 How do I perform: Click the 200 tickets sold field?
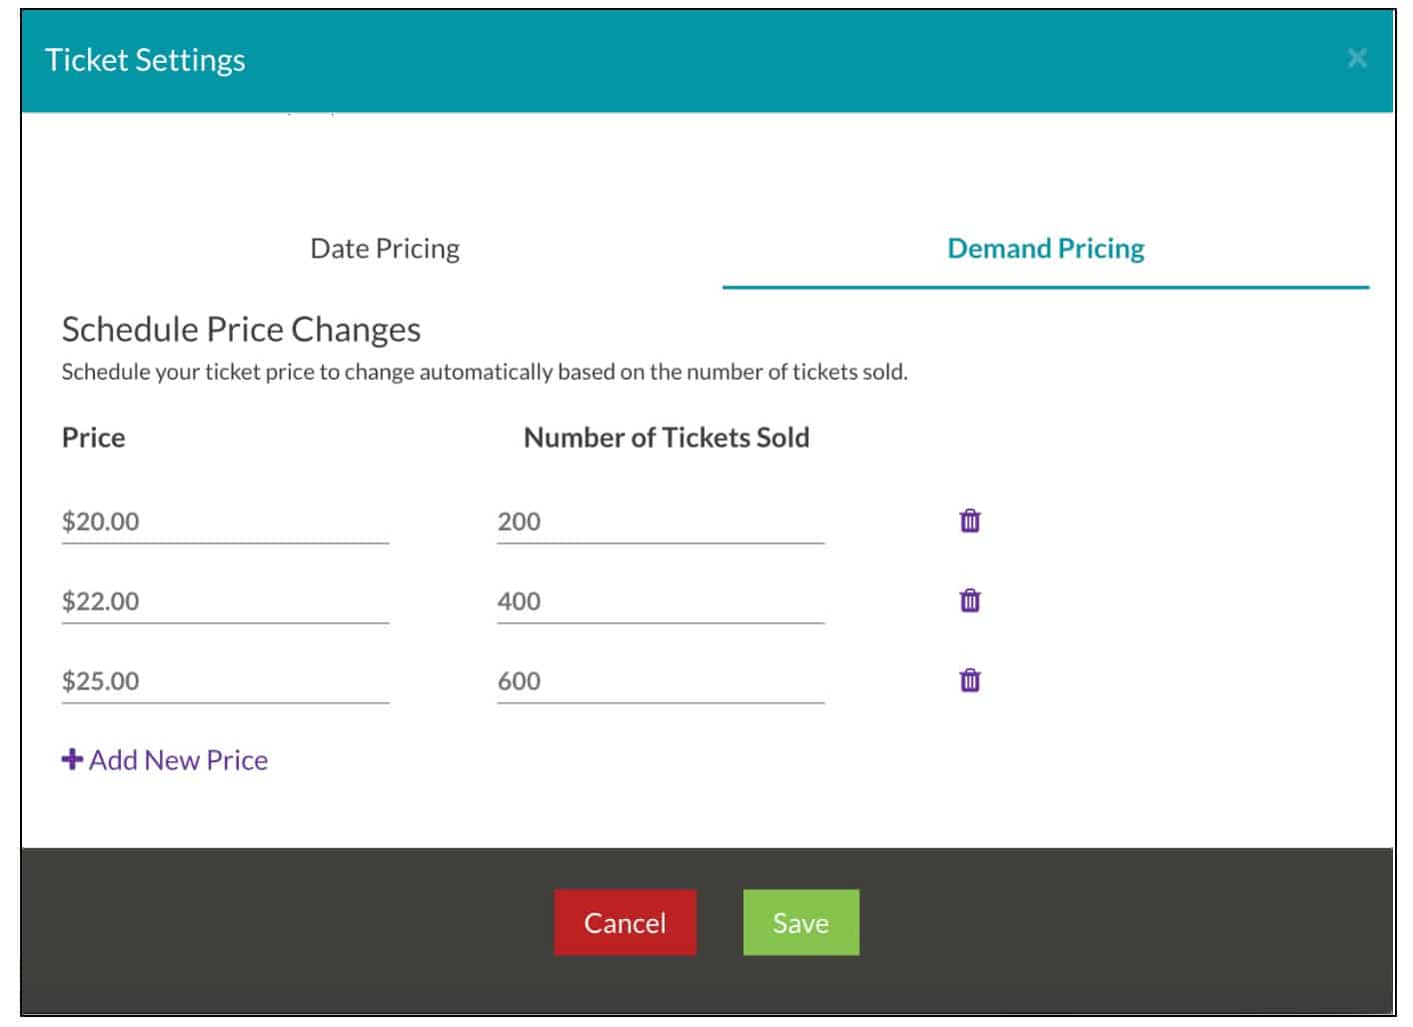[660, 520]
